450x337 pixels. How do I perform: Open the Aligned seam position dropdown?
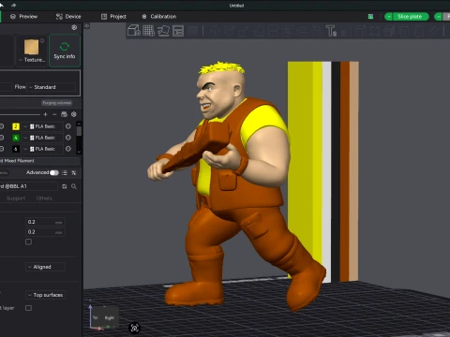(45, 267)
